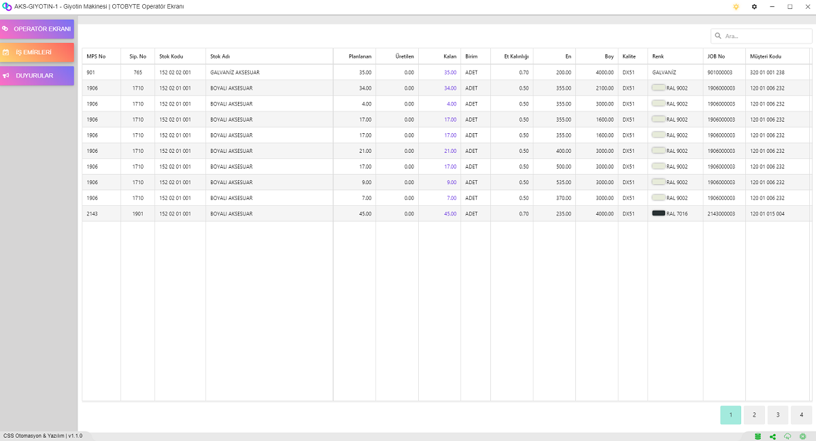Jump to page 4 of results
Image resolution: width=816 pixels, height=441 pixels.
(x=801, y=414)
